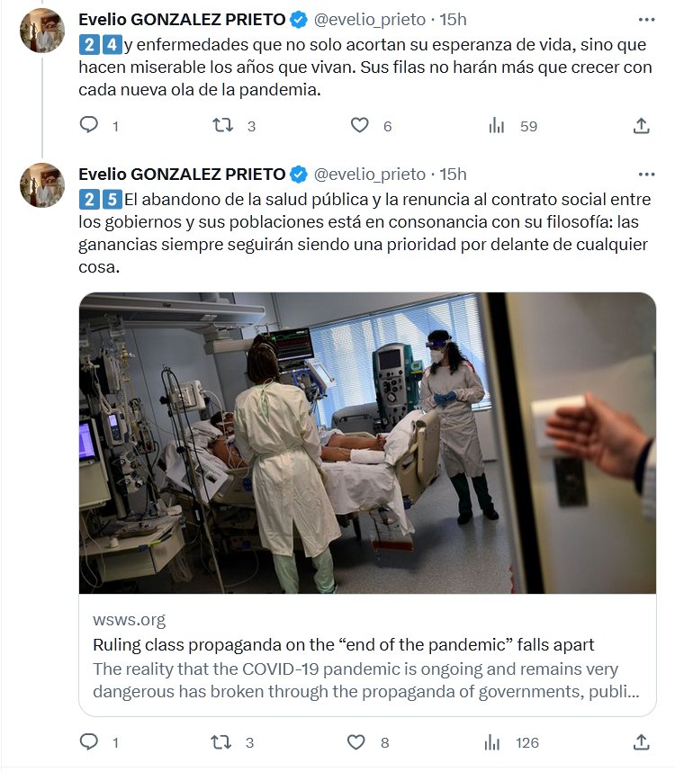Open the 15h timestamp on second tweet
Screen dimensions: 675x772
click(453, 174)
